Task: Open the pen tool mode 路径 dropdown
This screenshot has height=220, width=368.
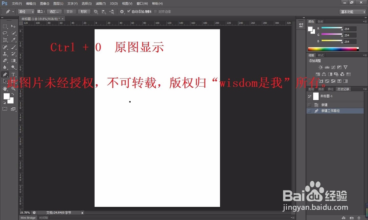Action: [26, 11]
